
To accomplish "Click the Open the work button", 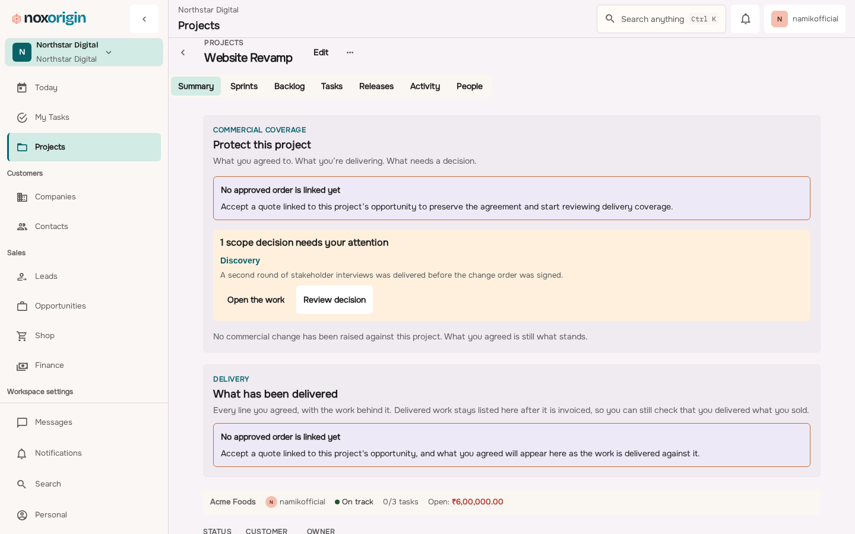I will (x=256, y=300).
